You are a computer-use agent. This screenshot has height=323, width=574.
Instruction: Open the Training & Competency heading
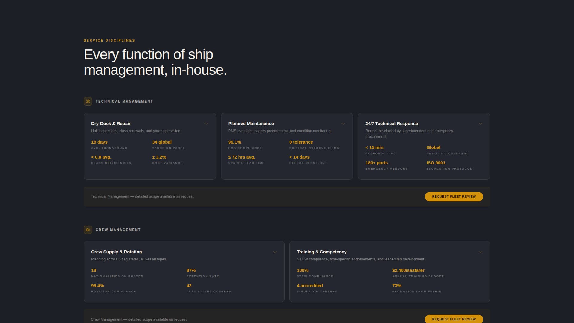tap(321, 252)
